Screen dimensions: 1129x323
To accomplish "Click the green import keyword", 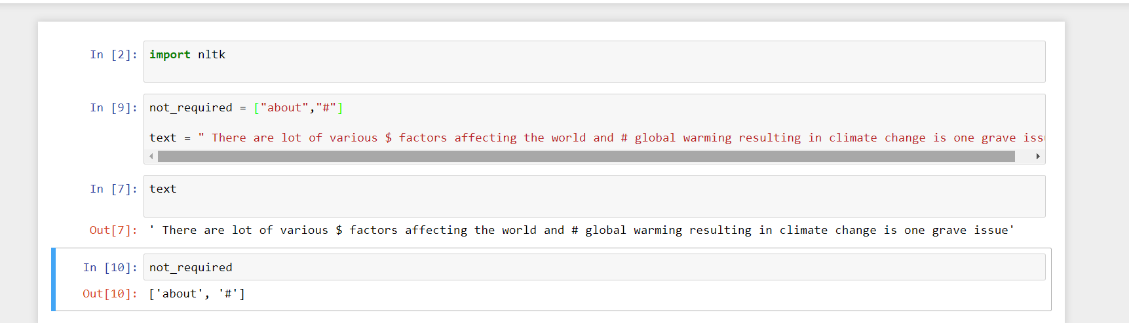I will point(170,55).
